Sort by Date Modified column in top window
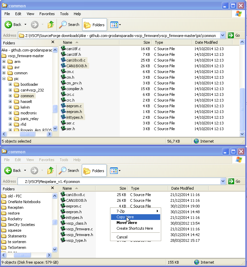Image resolution: width=247 pixels, height=267 pixels. point(206,42)
